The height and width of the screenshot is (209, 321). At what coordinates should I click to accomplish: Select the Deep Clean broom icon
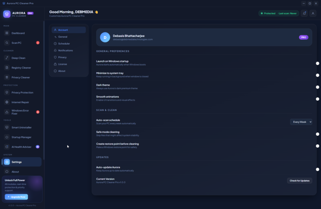(x=7, y=58)
